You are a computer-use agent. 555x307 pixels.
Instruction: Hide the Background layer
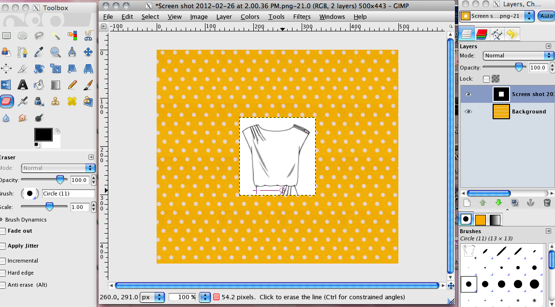point(468,112)
